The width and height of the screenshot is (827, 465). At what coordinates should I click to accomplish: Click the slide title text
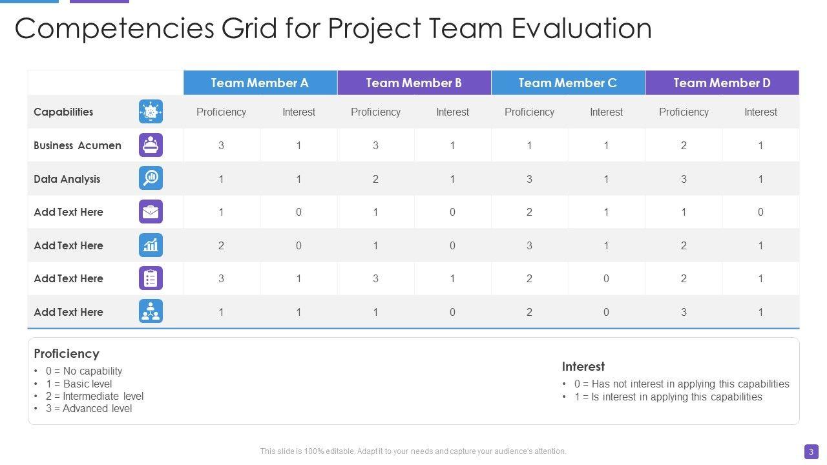click(x=333, y=28)
